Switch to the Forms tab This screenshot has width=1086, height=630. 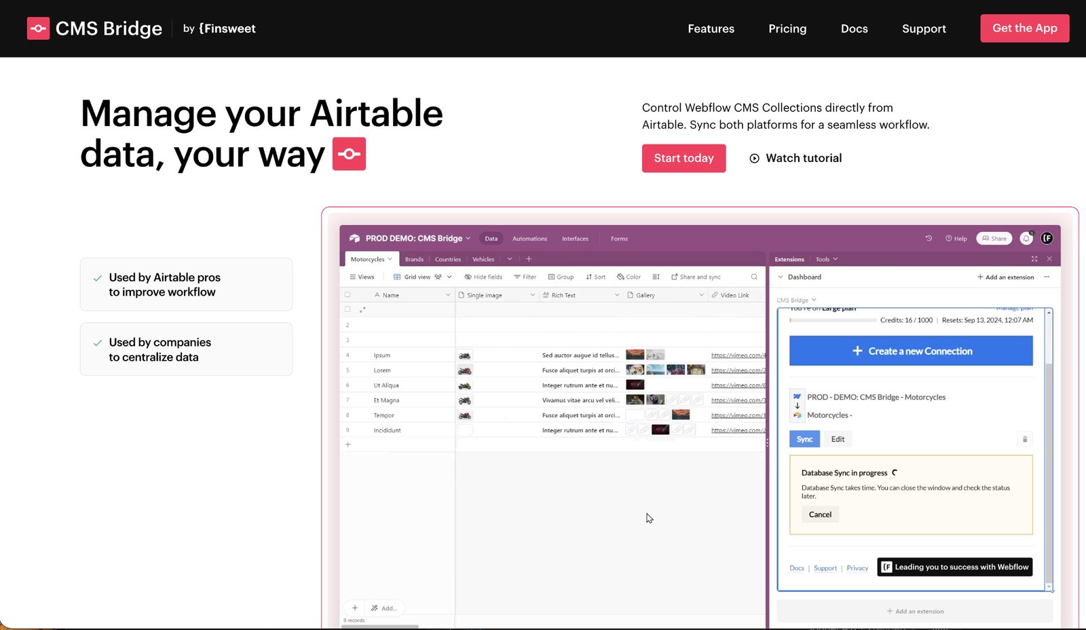coord(619,239)
